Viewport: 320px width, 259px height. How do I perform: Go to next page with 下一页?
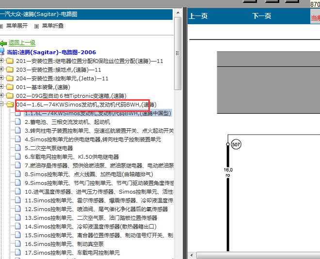262,16
